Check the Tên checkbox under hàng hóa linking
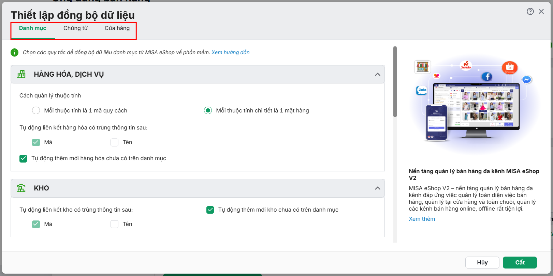The width and height of the screenshot is (553, 276). 114,142
